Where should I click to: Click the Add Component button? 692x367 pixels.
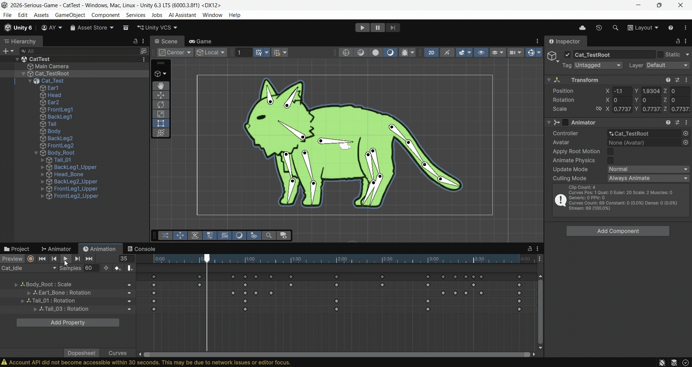click(618, 231)
